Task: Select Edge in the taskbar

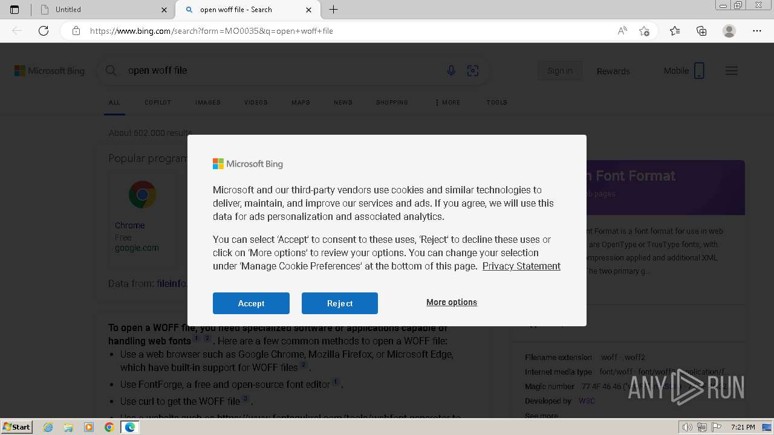Action: tap(129, 427)
